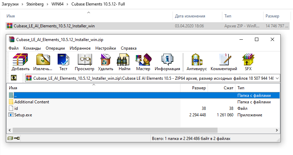Image resolution: width=293 pixels, height=155 pixels.
Task: Open the Файл menu
Action: coord(13,48)
